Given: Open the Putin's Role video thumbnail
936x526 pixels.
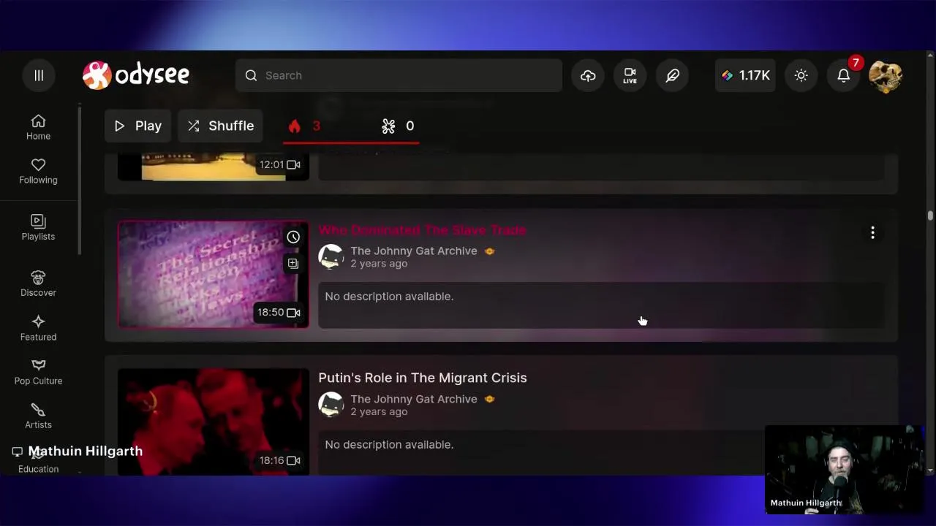Looking at the screenshot, I should pyautogui.click(x=214, y=422).
